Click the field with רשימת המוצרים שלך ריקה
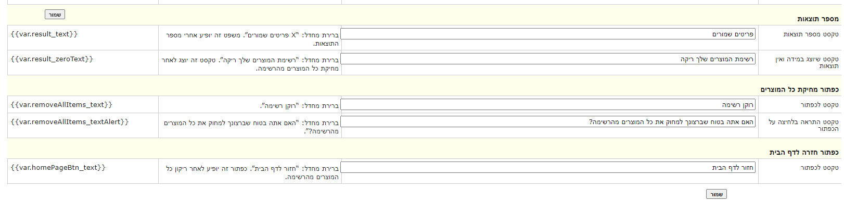 pyautogui.click(x=548, y=59)
